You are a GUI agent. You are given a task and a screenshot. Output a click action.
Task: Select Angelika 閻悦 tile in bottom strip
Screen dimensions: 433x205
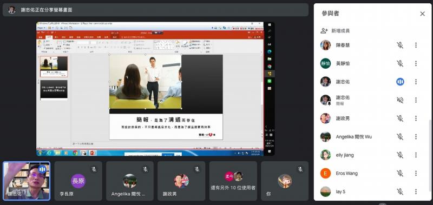coord(130,181)
